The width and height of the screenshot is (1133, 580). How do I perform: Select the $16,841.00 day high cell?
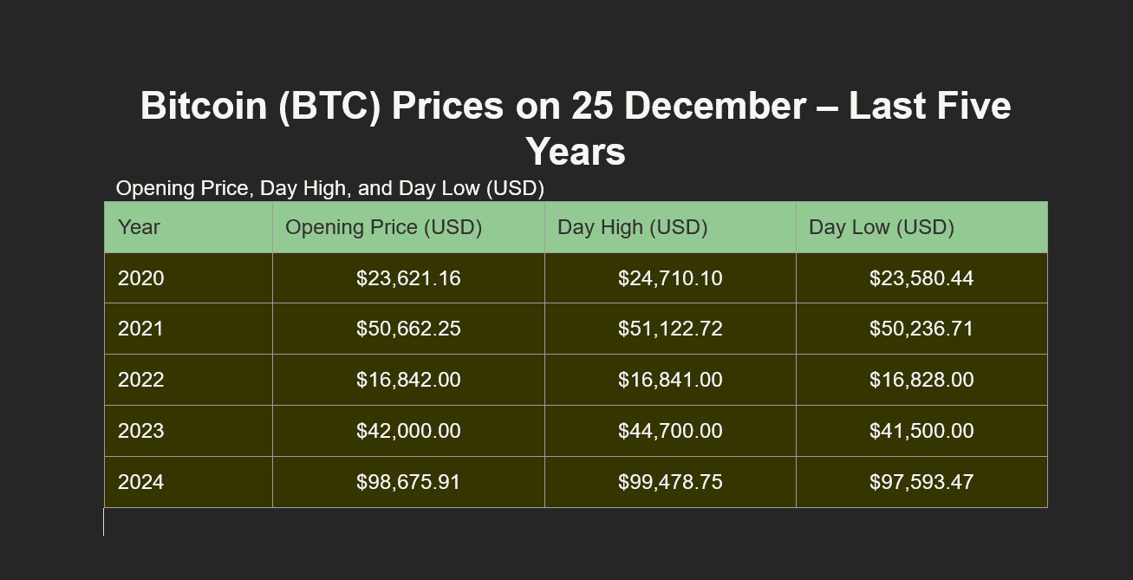[x=670, y=380]
